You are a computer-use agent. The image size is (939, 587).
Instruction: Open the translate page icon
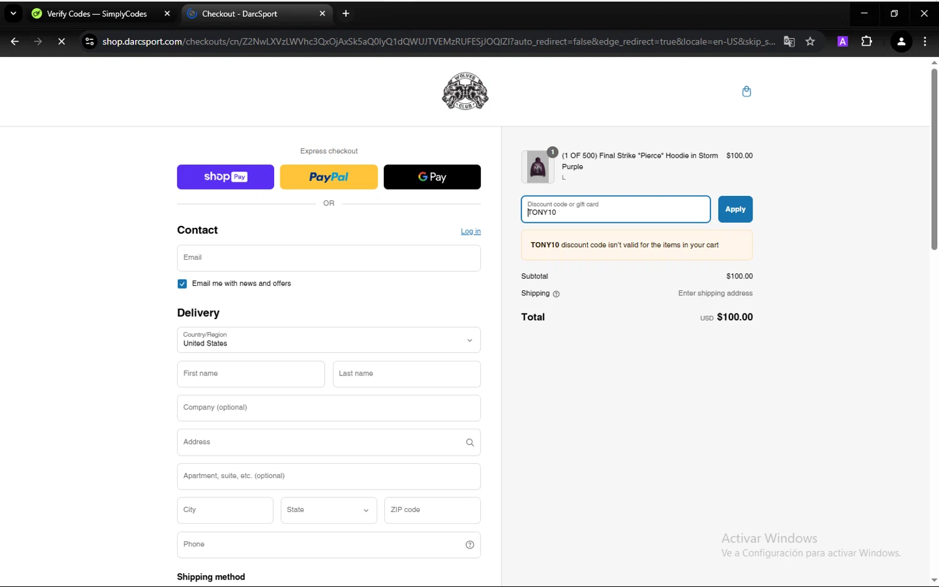[x=789, y=41]
